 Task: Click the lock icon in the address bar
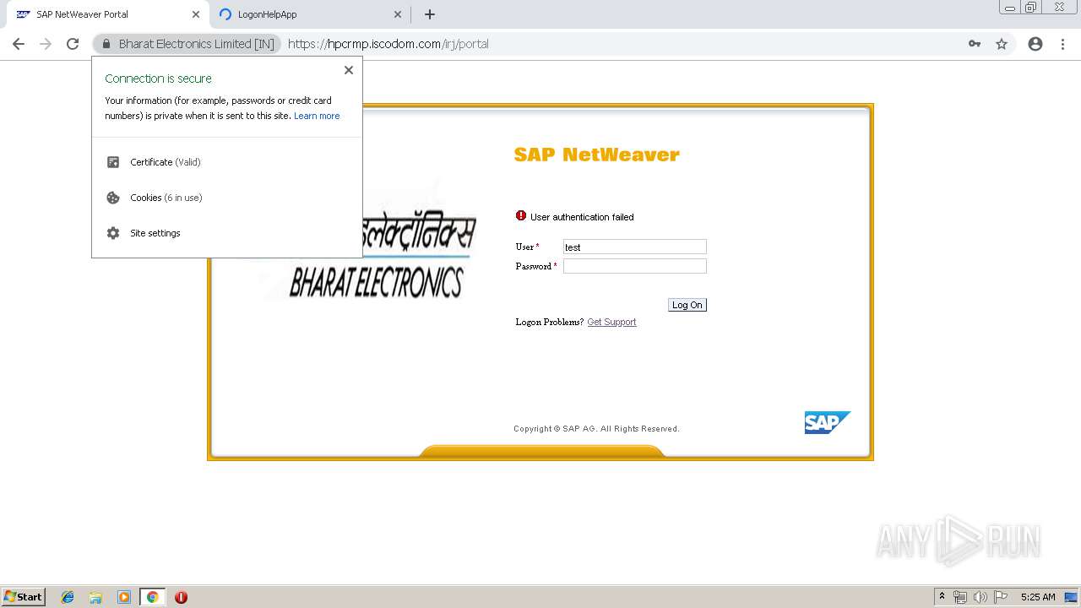coord(106,44)
